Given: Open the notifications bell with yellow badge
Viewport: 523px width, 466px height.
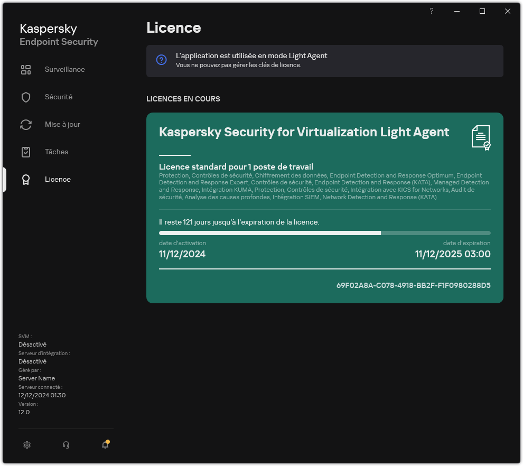Looking at the screenshot, I should point(105,445).
